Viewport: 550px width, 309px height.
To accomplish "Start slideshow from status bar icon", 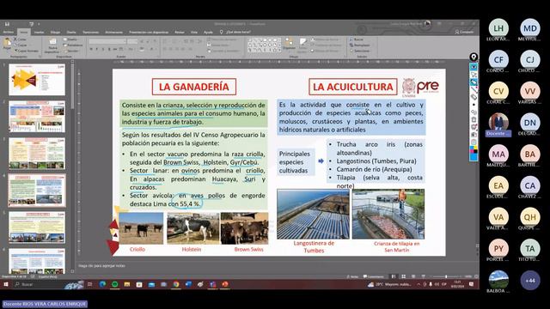I will (x=424, y=276).
